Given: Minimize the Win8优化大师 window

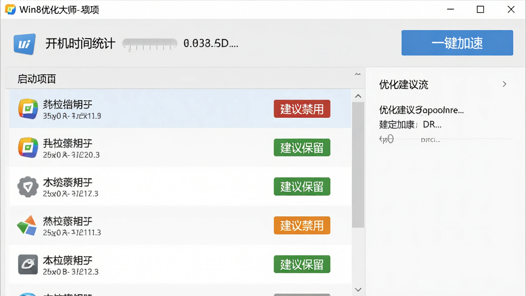Looking at the screenshot, I should pyautogui.click(x=450, y=9).
